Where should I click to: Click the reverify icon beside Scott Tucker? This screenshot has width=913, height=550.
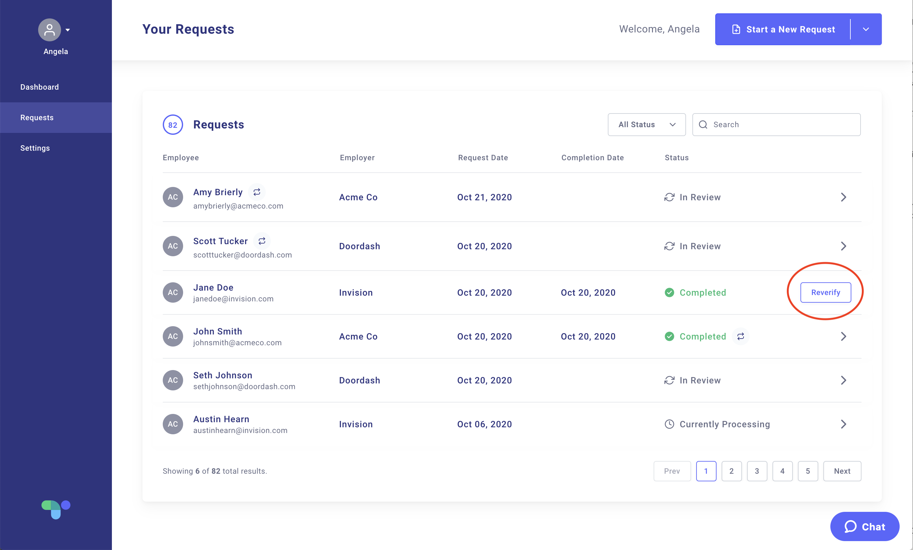[x=262, y=241]
